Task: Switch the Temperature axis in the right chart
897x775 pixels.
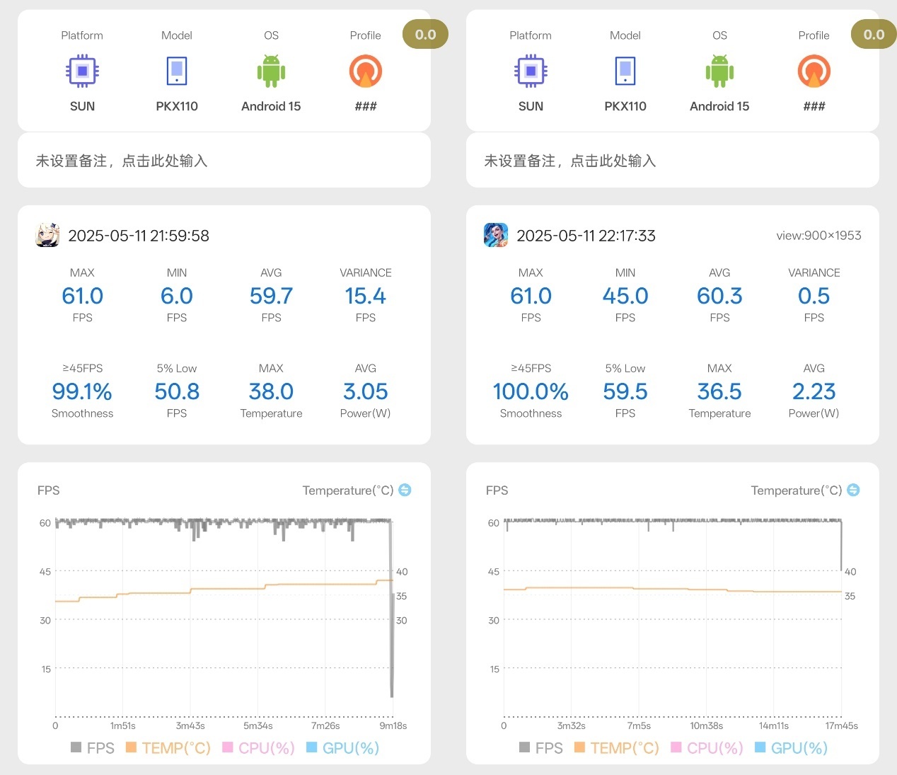Action: point(853,490)
